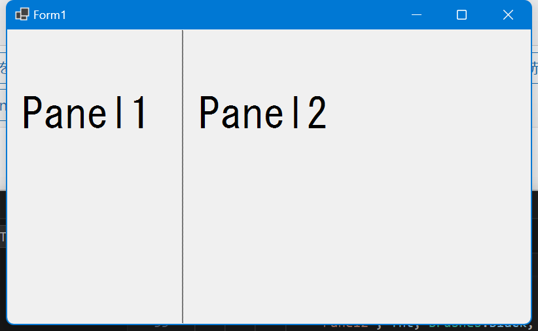Click the Panel1 text label

[84, 112]
